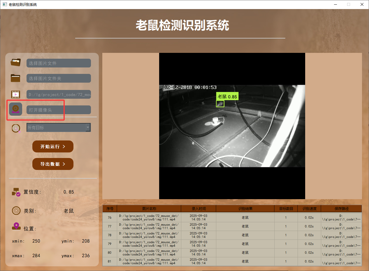369x271 pixels.
Task: Close the application window
Action: pyautogui.click(x=362, y=4)
